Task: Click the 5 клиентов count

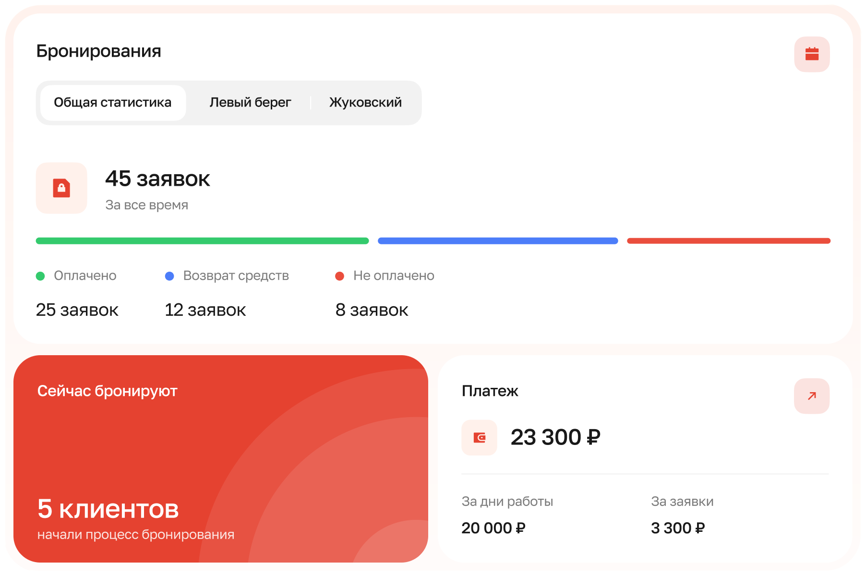Action: click(108, 509)
